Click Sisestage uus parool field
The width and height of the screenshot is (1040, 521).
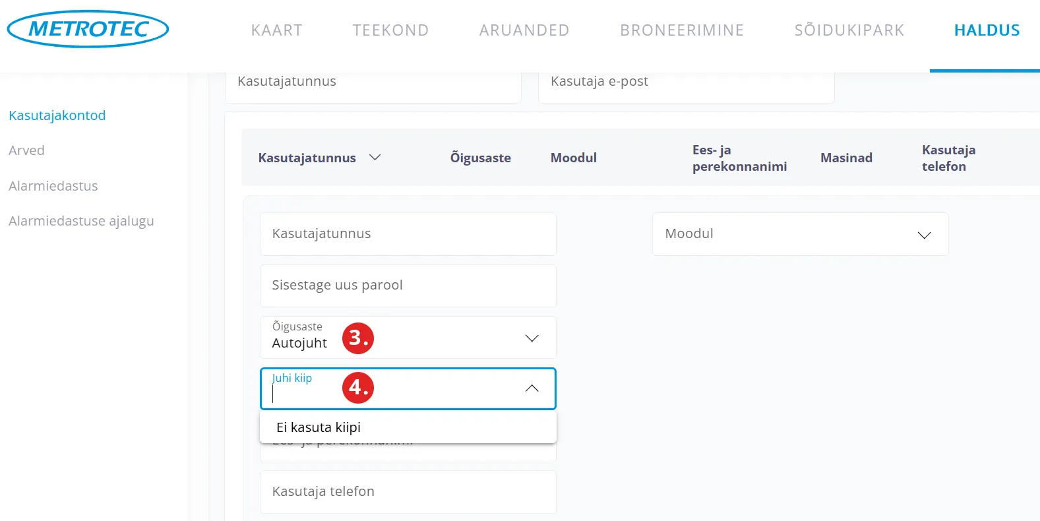(408, 286)
